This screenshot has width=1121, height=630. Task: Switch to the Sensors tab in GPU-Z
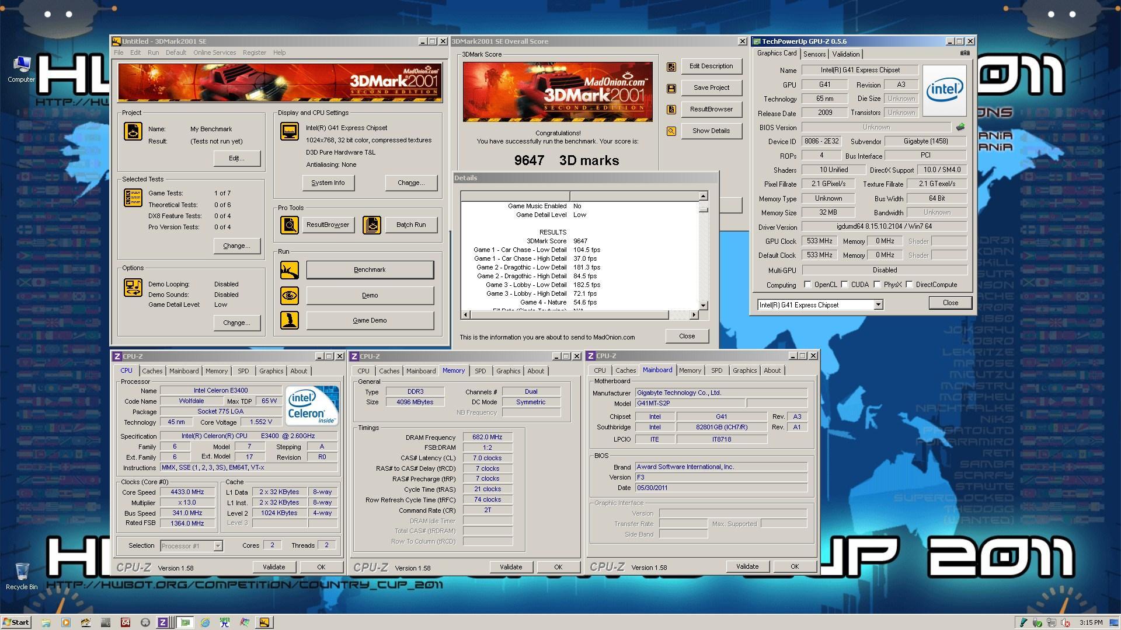point(814,54)
